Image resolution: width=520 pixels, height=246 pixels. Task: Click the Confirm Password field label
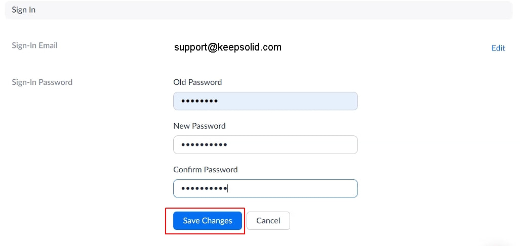pyautogui.click(x=205, y=170)
